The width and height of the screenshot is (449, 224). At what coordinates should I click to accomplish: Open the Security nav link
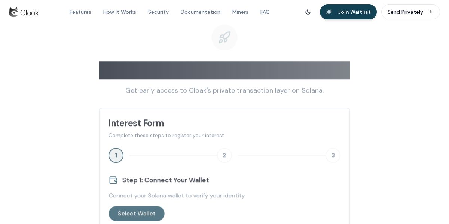158,12
